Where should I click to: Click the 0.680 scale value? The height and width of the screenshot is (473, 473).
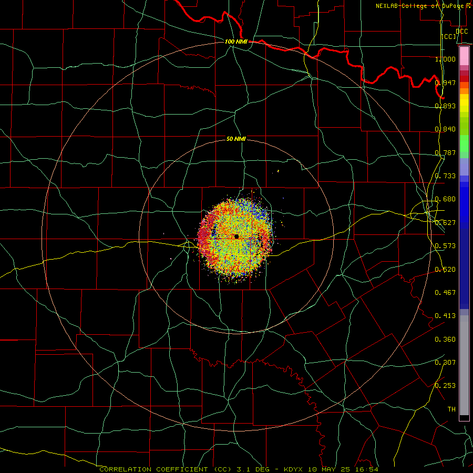pyautogui.click(x=445, y=199)
